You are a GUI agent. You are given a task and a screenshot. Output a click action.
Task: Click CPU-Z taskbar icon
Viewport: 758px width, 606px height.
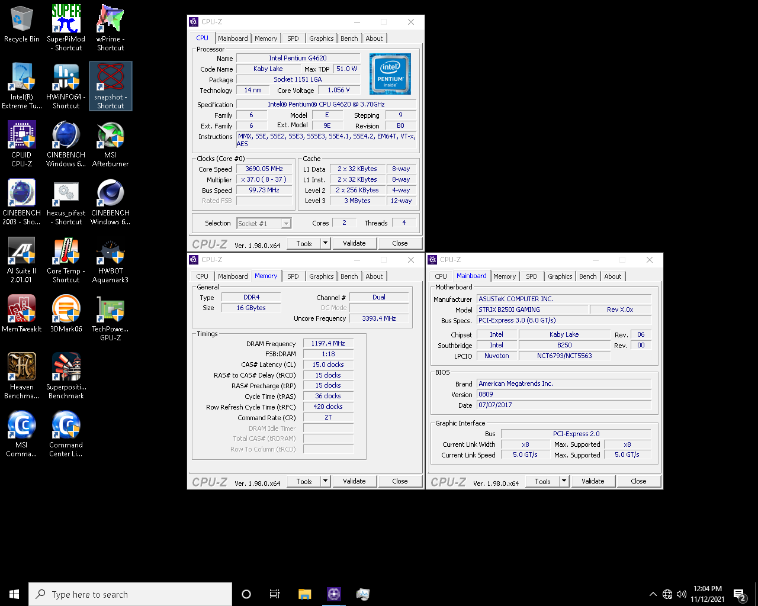click(x=334, y=594)
